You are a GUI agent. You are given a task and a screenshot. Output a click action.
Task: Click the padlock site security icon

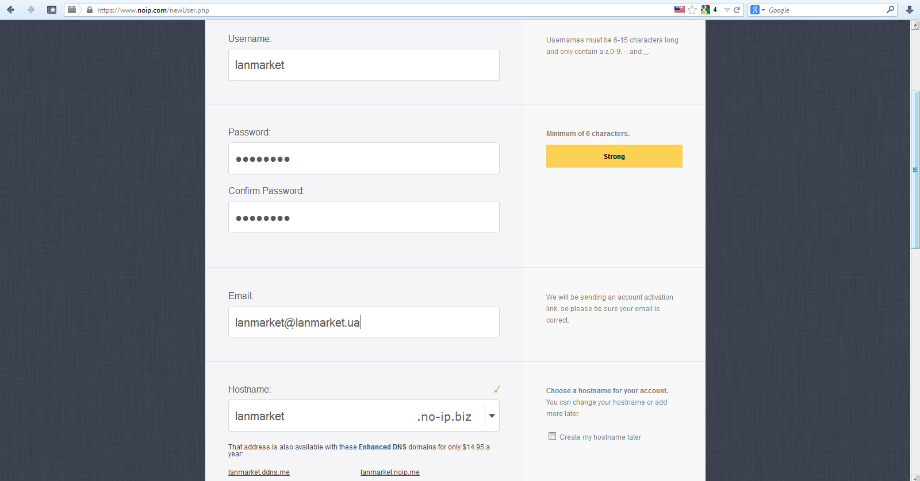pyautogui.click(x=89, y=10)
